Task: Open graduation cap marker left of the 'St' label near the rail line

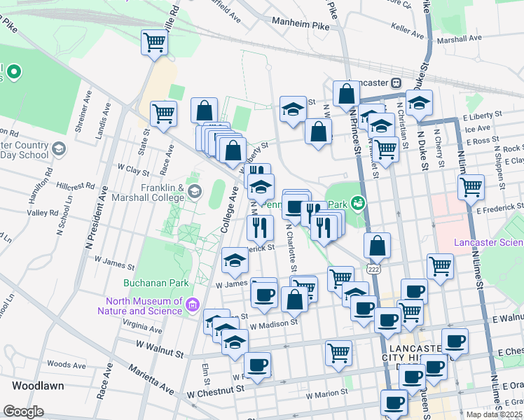Action: coord(293,109)
